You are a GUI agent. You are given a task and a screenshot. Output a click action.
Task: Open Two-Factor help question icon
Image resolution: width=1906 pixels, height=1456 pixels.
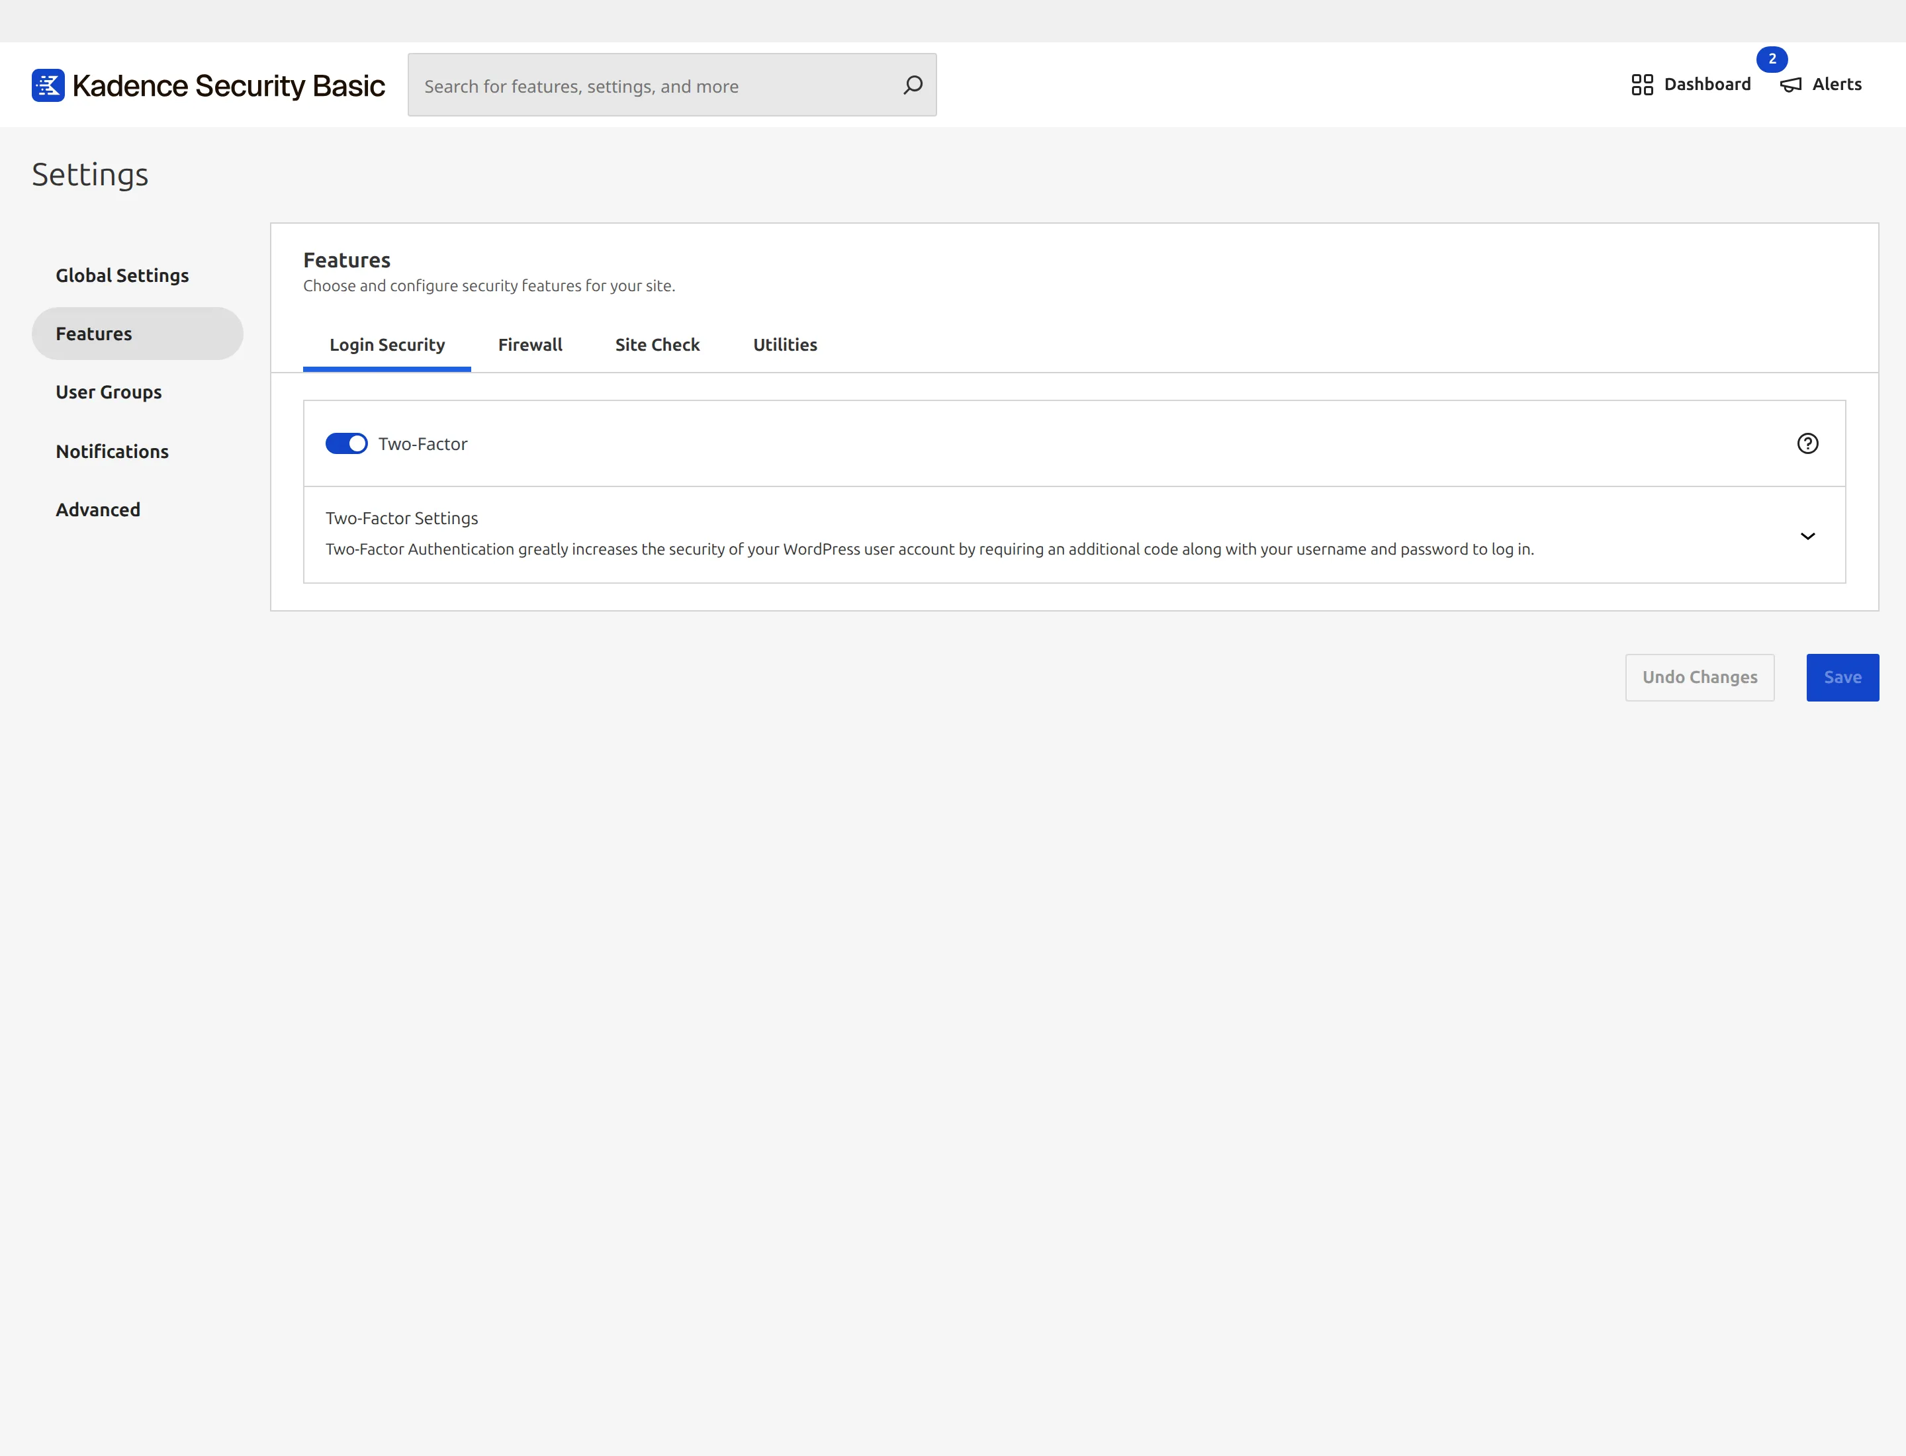click(1807, 443)
